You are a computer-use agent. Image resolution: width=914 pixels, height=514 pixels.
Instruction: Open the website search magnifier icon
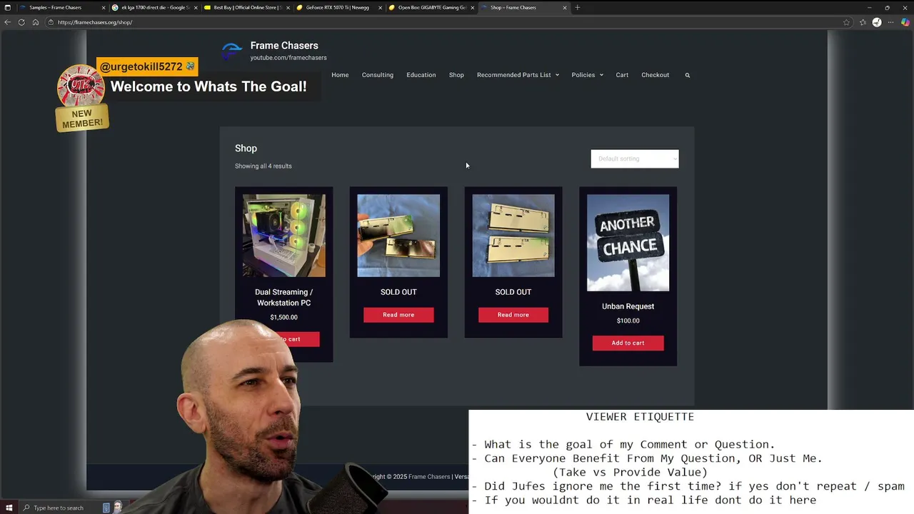(x=688, y=75)
